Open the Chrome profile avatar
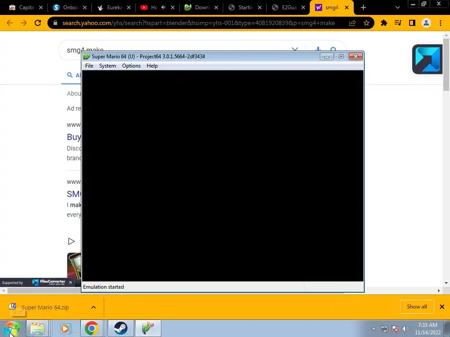Image resolution: width=450 pixels, height=337 pixels. [426, 23]
